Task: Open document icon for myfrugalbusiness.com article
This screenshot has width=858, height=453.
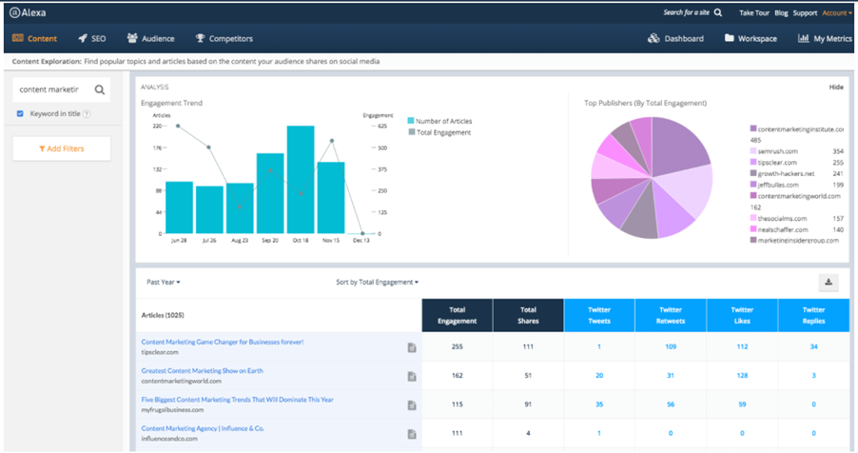Action: (x=412, y=405)
